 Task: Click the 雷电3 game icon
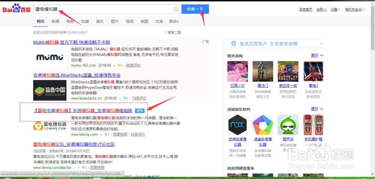[x=313, y=72]
